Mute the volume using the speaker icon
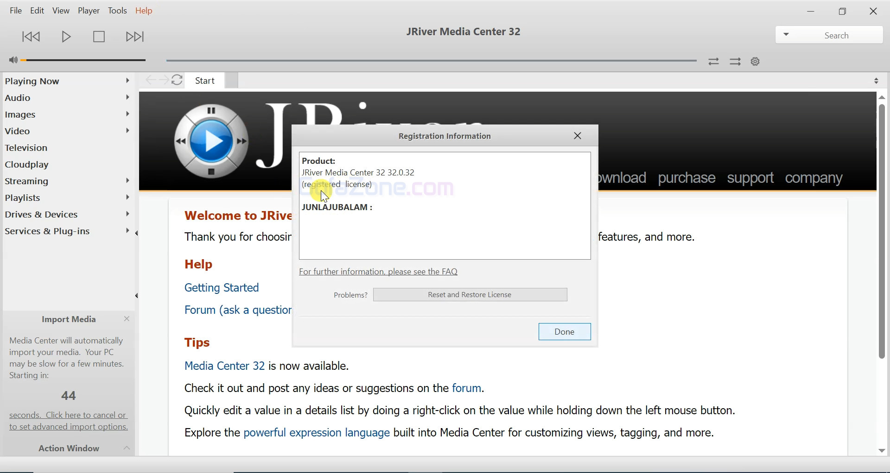Screen dimensions: 890x473 (13, 61)
